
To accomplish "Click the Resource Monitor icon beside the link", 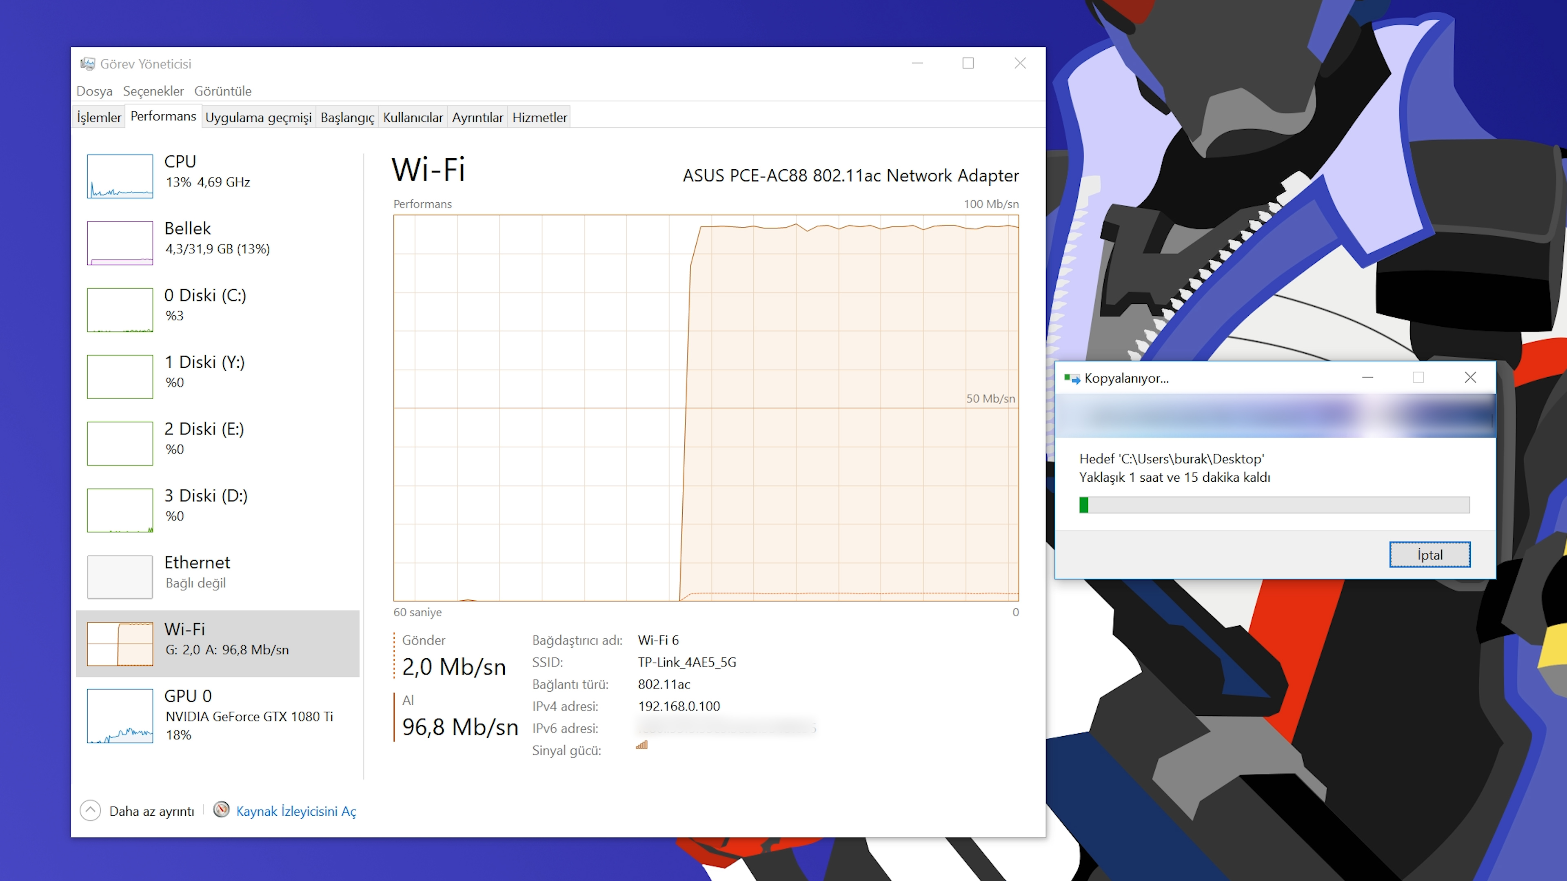I will click(x=222, y=809).
